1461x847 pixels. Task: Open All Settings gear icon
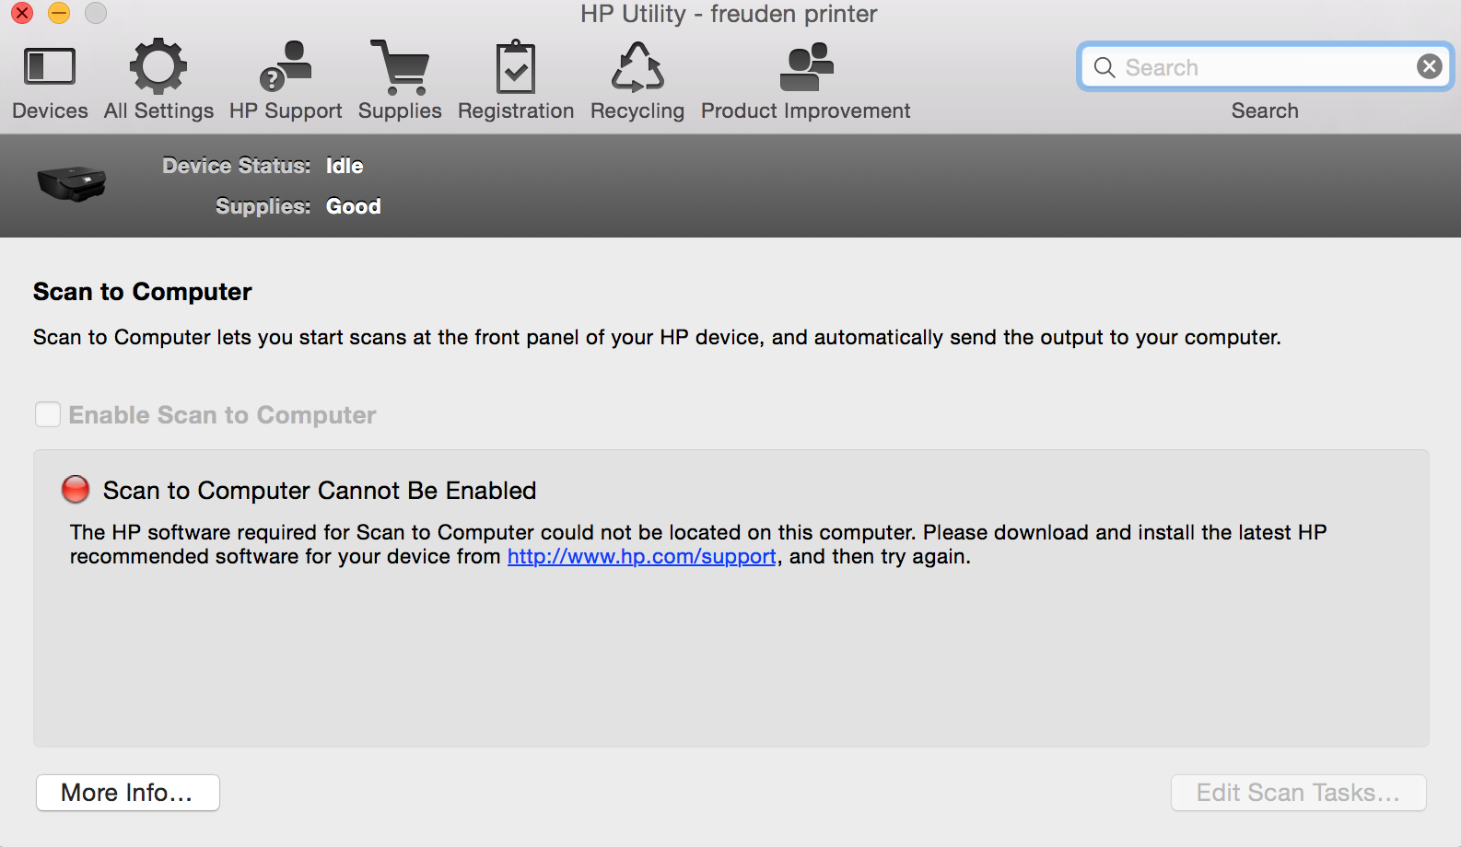tap(158, 66)
